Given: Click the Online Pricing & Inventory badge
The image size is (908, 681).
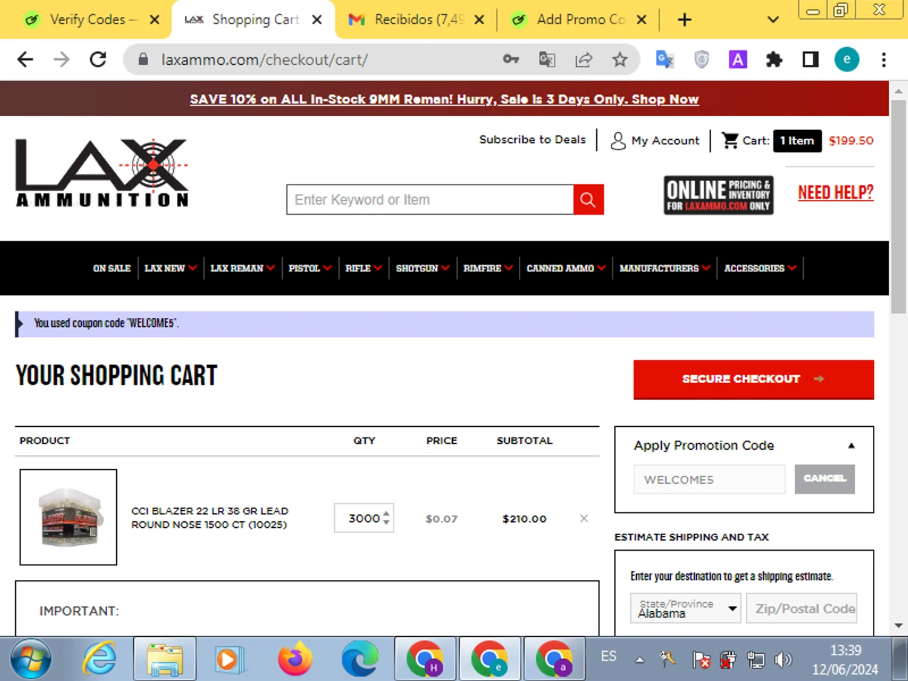Looking at the screenshot, I should [719, 195].
